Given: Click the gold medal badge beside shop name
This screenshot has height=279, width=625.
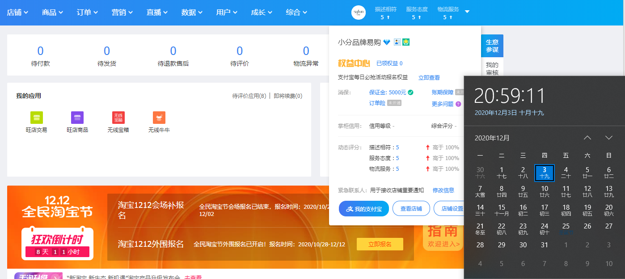Looking at the screenshot, I should click(x=406, y=42).
